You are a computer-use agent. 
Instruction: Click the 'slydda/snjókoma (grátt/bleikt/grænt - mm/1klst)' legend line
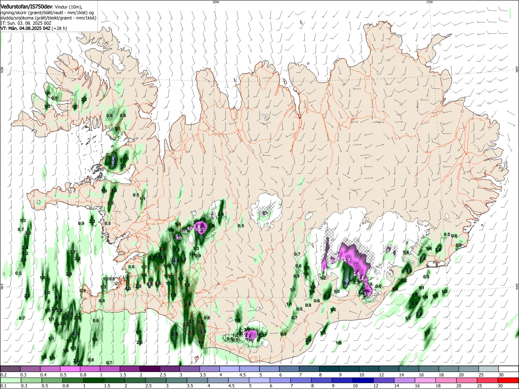pyautogui.click(x=48, y=18)
